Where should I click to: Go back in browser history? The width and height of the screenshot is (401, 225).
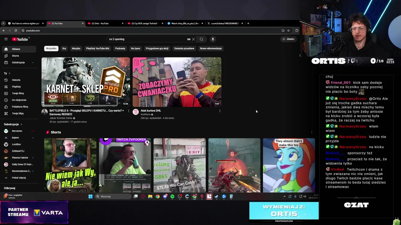3,30
